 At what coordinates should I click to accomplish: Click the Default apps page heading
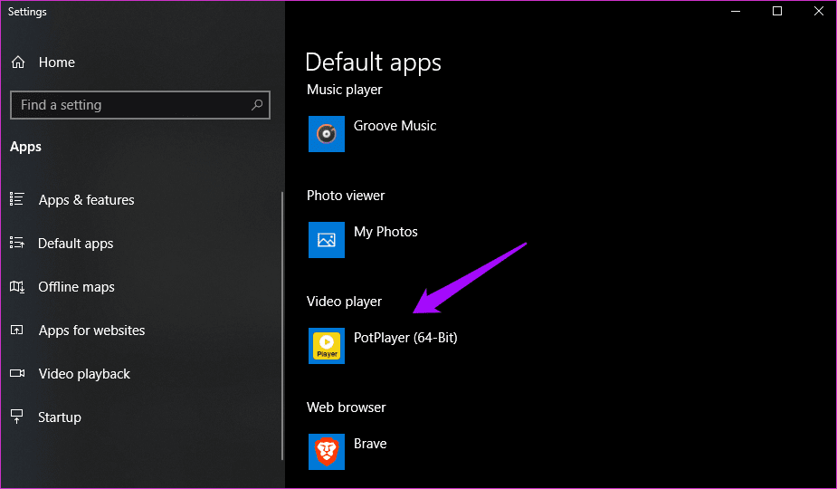point(373,62)
